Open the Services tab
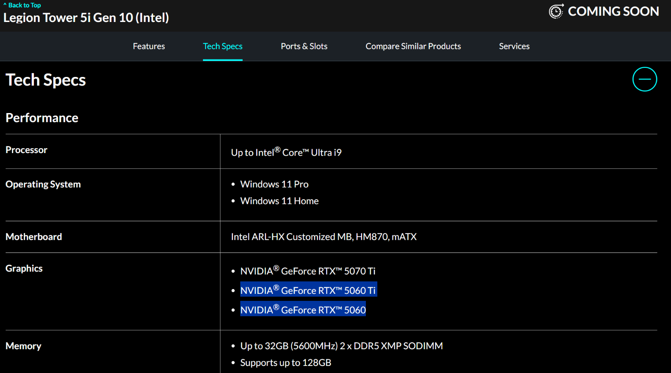 [514, 46]
